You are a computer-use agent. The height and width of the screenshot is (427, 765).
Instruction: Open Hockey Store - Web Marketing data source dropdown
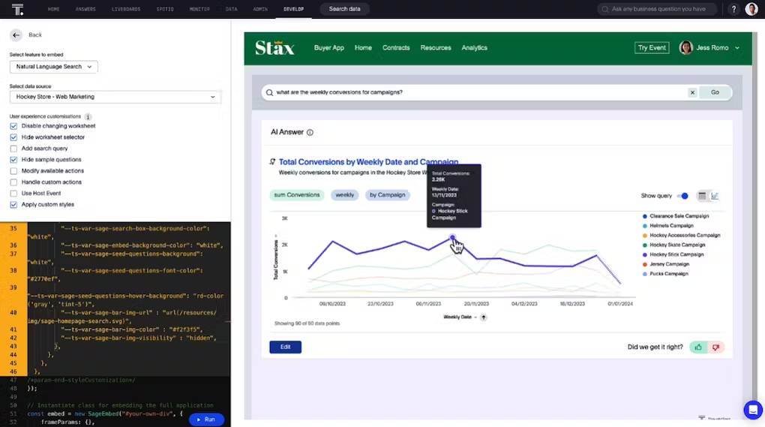pos(115,97)
